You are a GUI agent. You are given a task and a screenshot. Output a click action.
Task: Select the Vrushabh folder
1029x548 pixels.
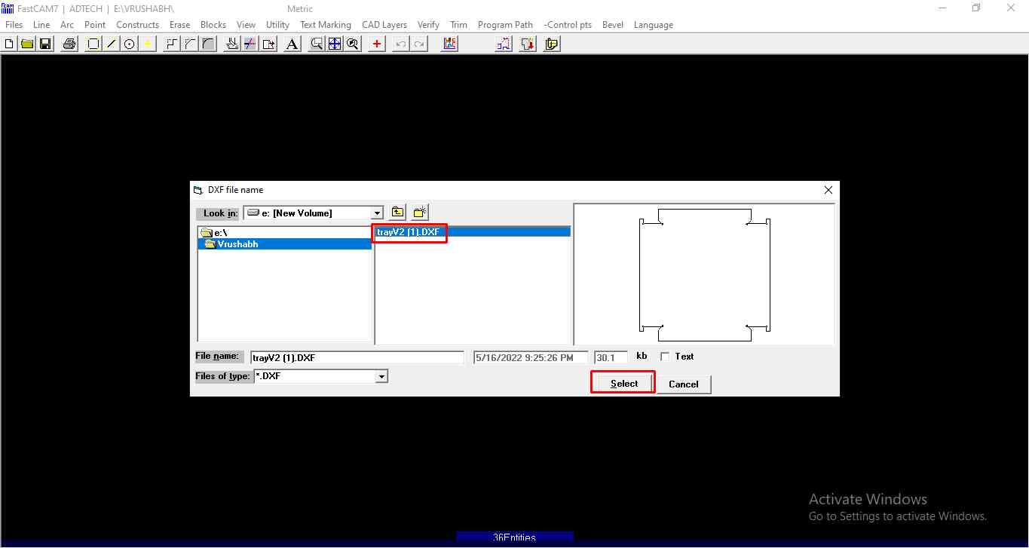[285, 244]
